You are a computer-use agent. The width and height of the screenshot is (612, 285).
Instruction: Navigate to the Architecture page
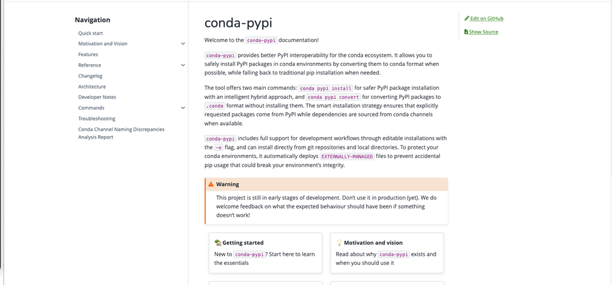coord(92,87)
